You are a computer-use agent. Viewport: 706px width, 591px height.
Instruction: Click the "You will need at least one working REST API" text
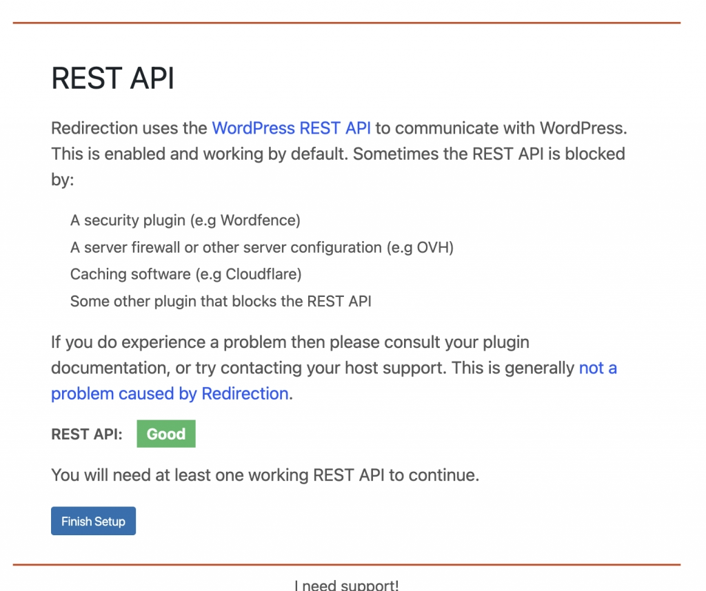click(265, 475)
